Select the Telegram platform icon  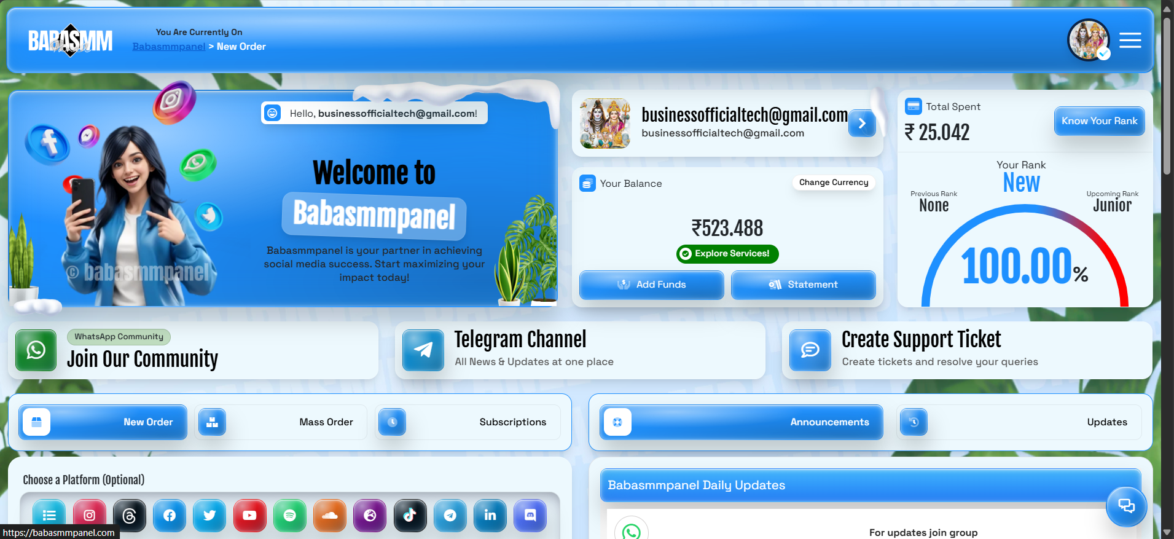450,516
